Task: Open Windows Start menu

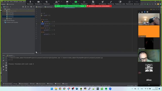Action: (x=52, y=89)
